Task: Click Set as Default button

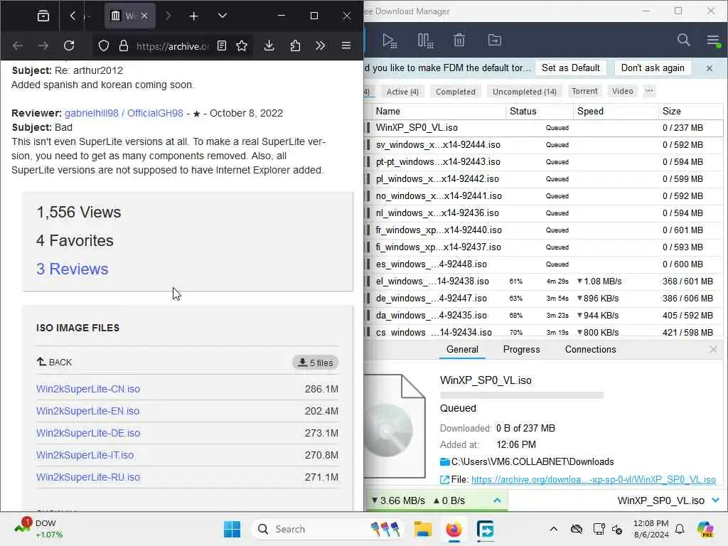Action: coord(571,68)
